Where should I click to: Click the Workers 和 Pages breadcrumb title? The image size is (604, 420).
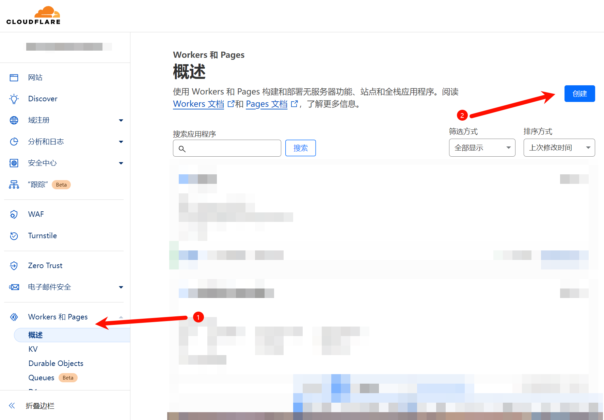(x=209, y=55)
